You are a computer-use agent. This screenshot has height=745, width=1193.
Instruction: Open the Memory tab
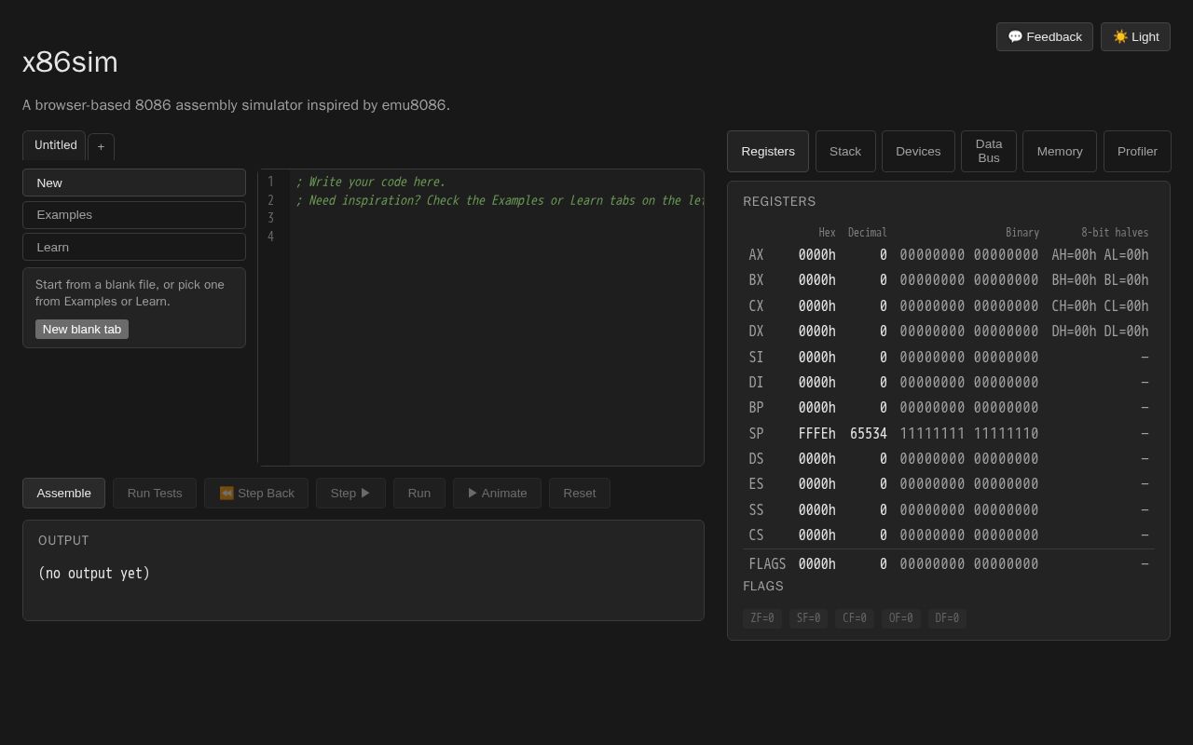[1060, 152]
